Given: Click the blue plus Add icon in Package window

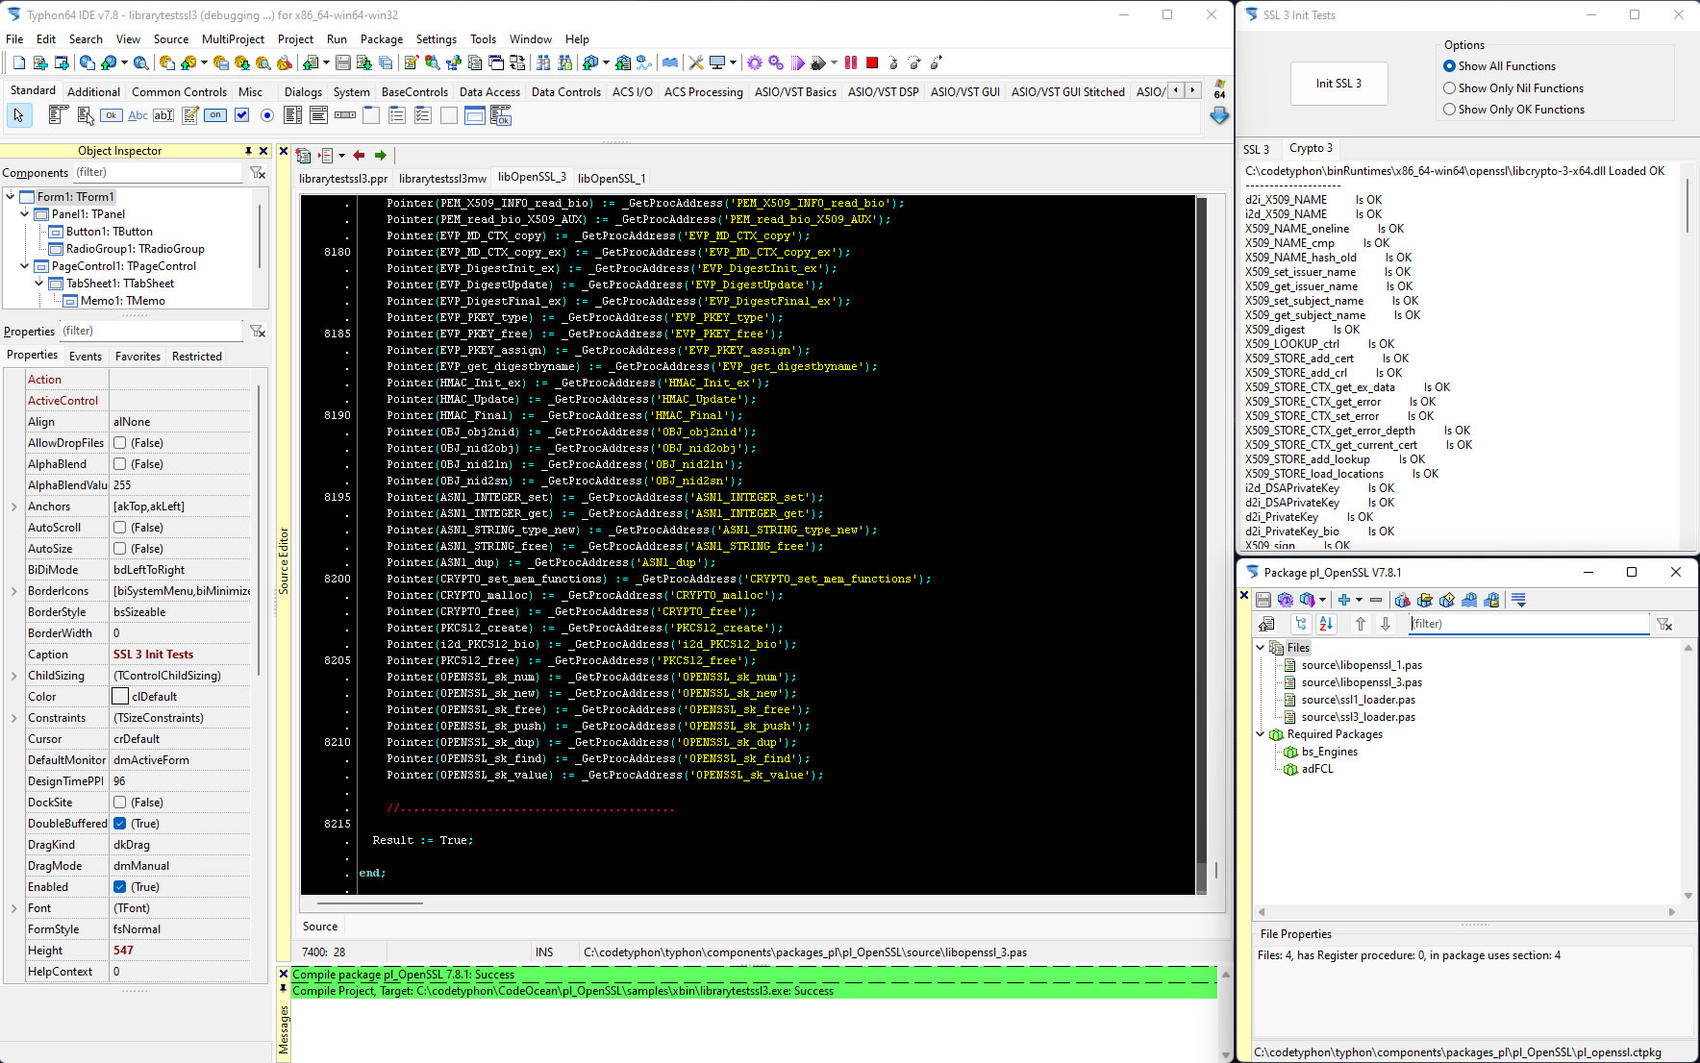Looking at the screenshot, I should [x=1344, y=600].
